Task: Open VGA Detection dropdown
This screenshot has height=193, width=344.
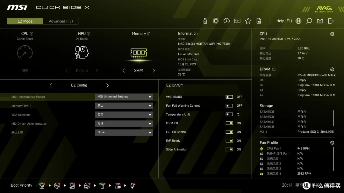Action: click(124, 115)
